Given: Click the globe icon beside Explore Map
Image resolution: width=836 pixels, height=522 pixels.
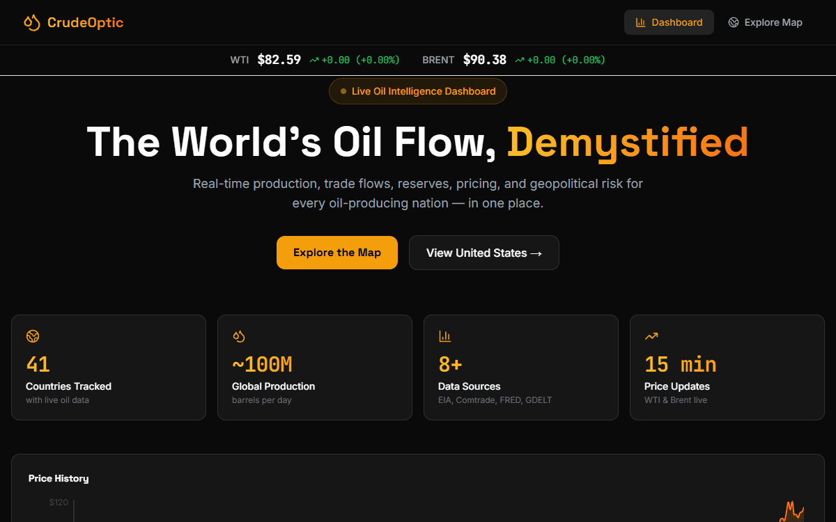Looking at the screenshot, I should click(733, 22).
